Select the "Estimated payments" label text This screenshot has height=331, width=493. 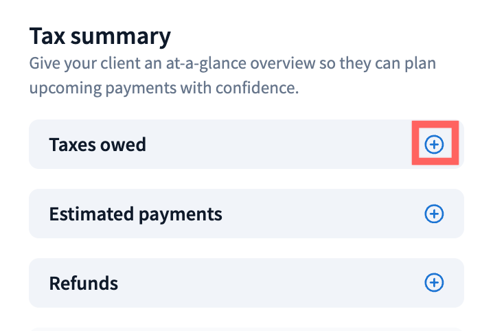[135, 214]
